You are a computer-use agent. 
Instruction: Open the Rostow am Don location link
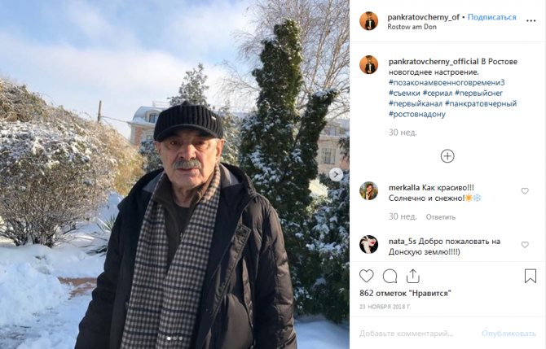(412, 27)
